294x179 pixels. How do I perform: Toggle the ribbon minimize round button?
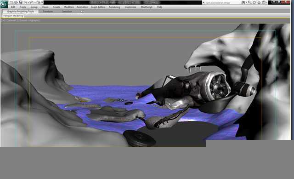(82, 12)
